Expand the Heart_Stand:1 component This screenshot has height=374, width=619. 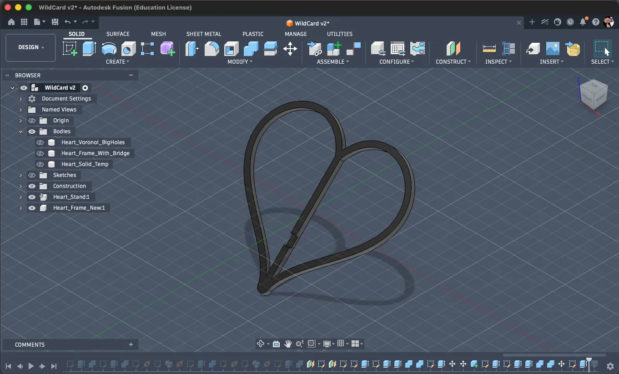(20, 197)
